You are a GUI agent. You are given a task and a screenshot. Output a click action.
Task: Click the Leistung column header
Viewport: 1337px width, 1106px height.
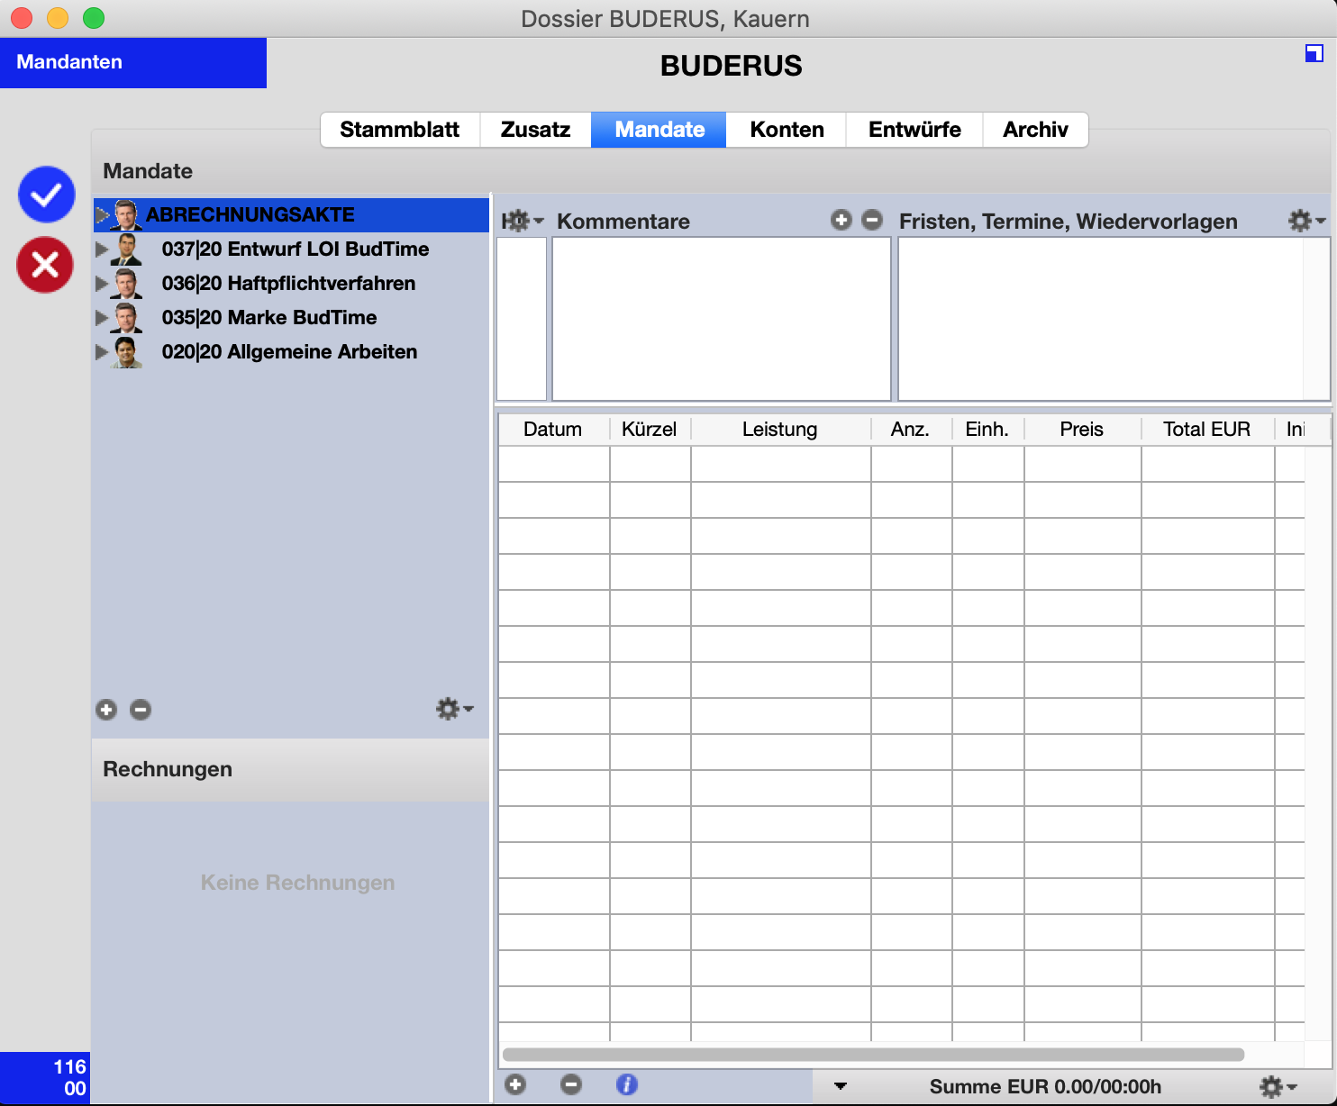pyautogui.click(x=780, y=430)
